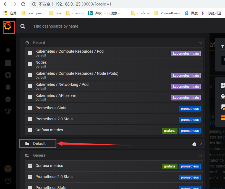225x189 pixels.
Task: Click prometheus tag on General Grafana metrics
Action: [x=190, y=166]
